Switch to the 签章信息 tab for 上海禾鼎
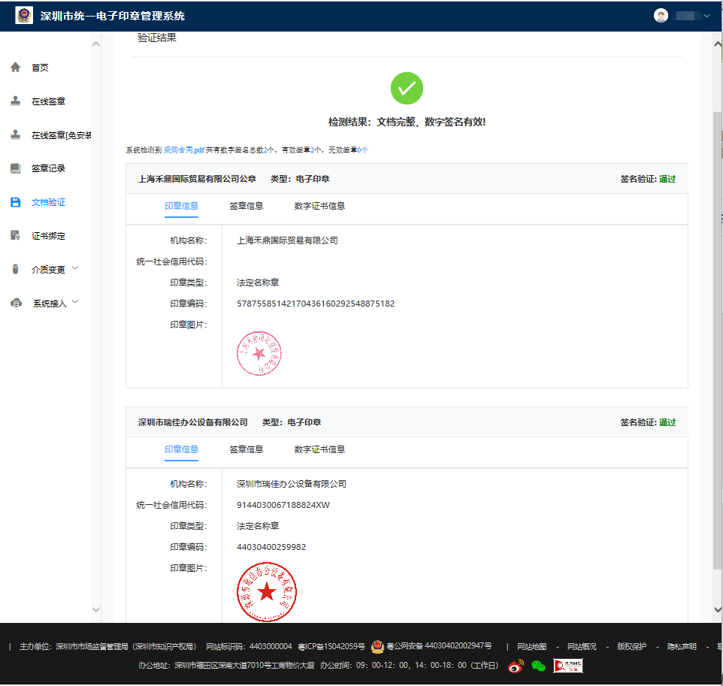 [x=247, y=205]
